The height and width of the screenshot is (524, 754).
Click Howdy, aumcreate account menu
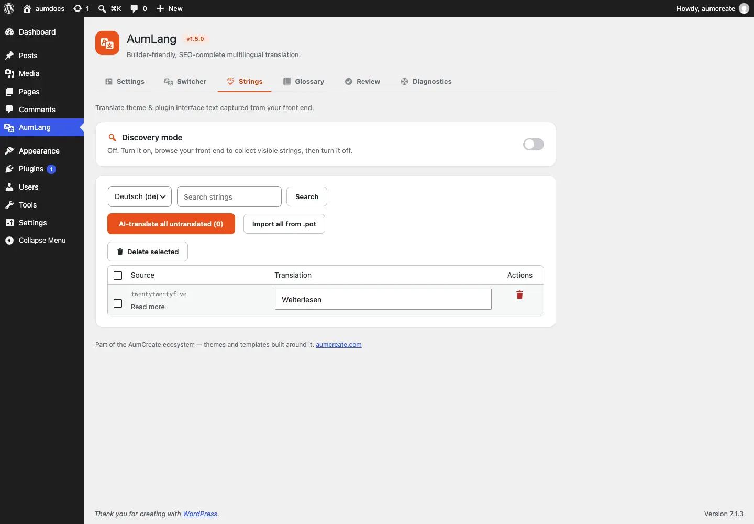[713, 8]
